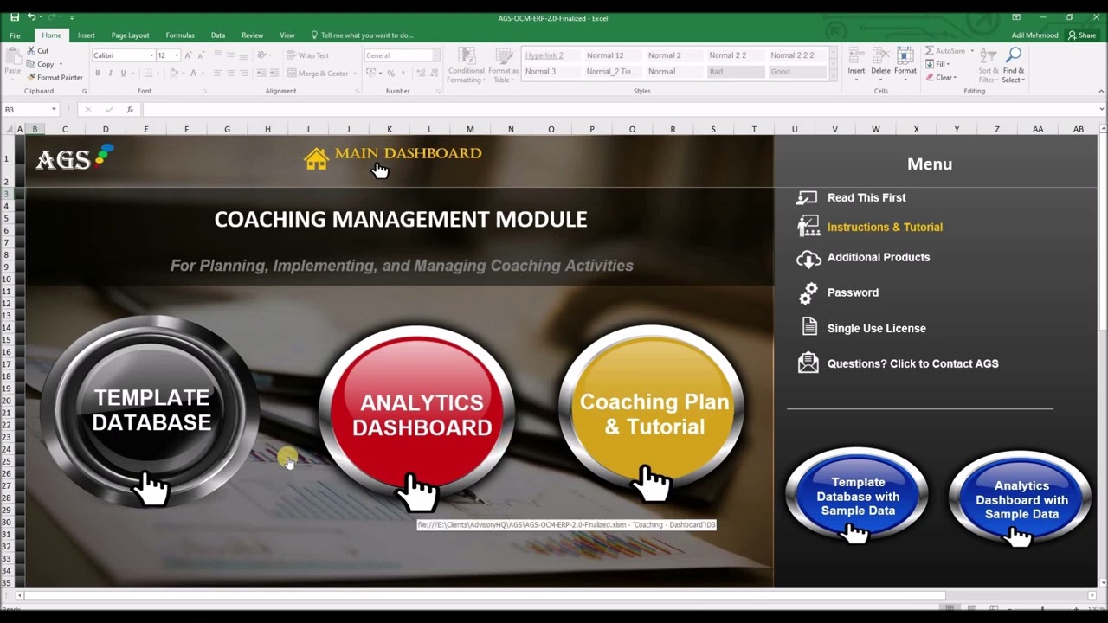Image resolution: width=1108 pixels, height=623 pixels.
Task: Open Analytics Dashboard with Sample Data
Action: [x=1021, y=499]
